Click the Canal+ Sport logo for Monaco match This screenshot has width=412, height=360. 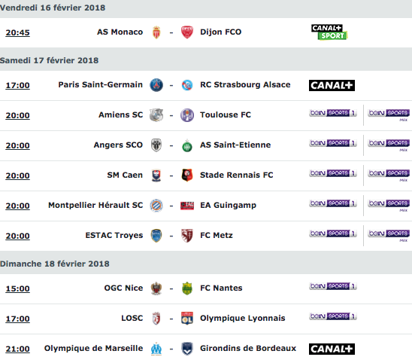[329, 32]
